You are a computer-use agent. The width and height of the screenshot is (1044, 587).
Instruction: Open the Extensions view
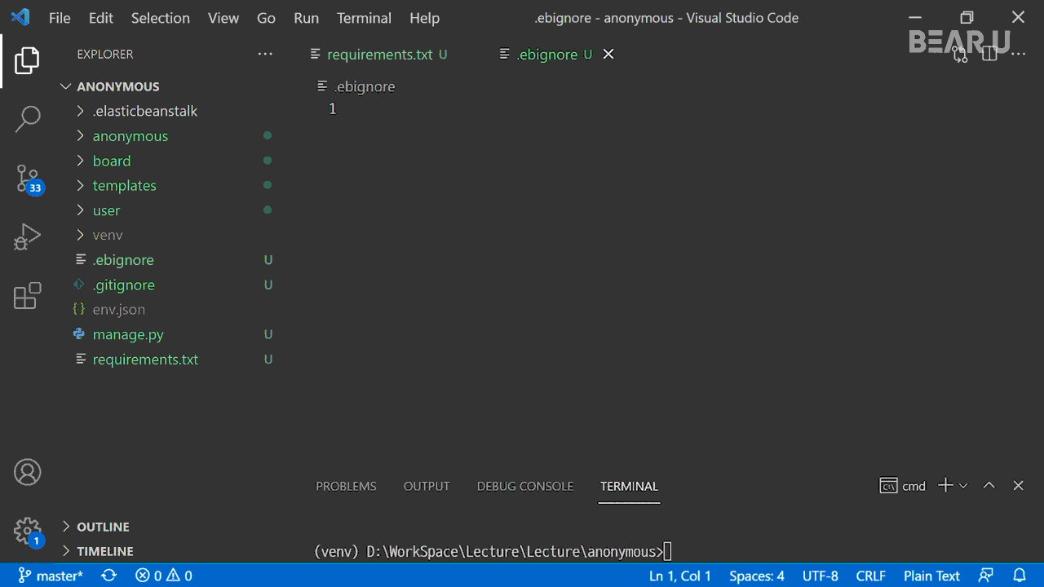[x=27, y=295]
